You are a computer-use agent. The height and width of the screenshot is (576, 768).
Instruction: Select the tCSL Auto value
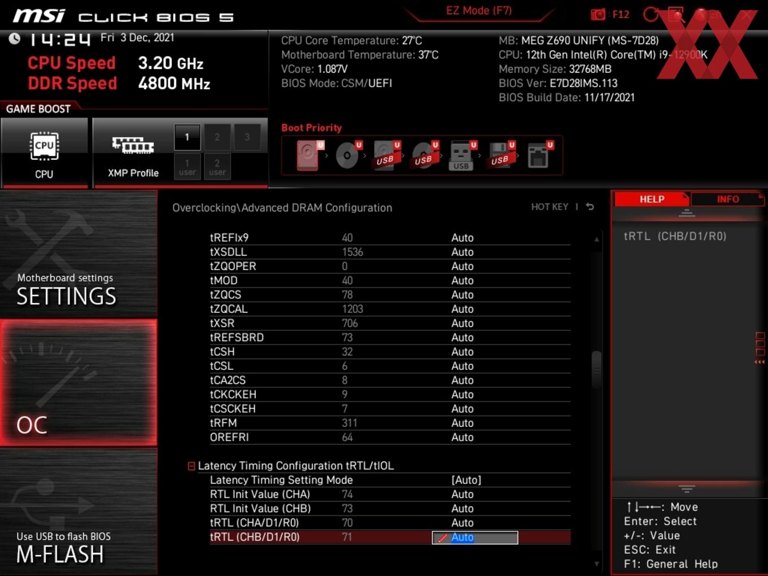point(462,366)
